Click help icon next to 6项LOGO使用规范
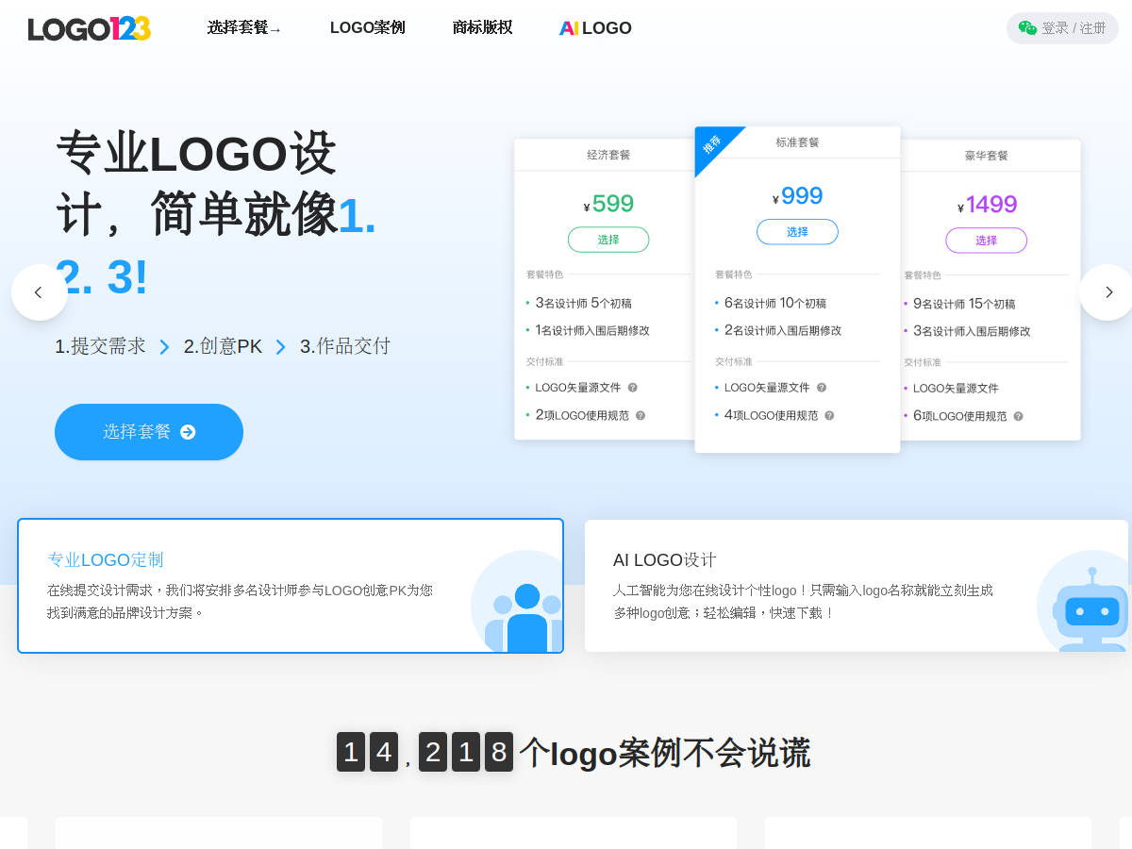1132x849 pixels. click(x=1018, y=416)
